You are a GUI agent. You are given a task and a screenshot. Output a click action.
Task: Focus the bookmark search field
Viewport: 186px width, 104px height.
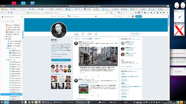coord(12,22)
